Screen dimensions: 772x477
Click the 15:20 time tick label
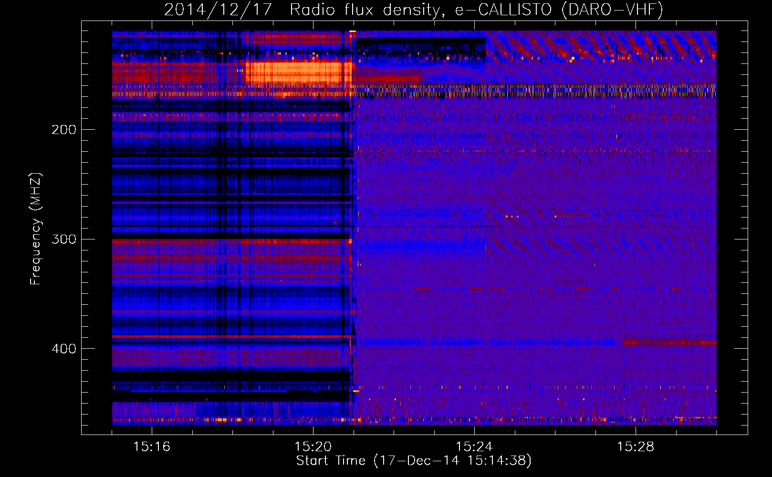coord(313,446)
